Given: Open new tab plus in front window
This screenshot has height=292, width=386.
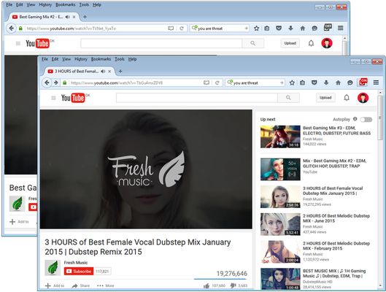Looking at the screenshot, I should pos(120,71).
